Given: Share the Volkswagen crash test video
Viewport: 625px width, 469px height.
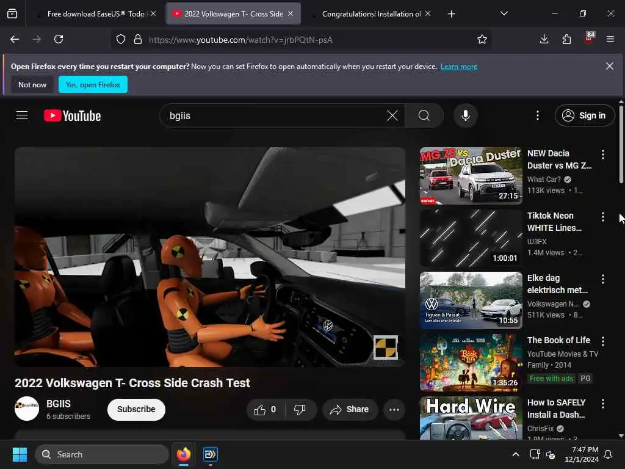Looking at the screenshot, I should (x=350, y=410).
